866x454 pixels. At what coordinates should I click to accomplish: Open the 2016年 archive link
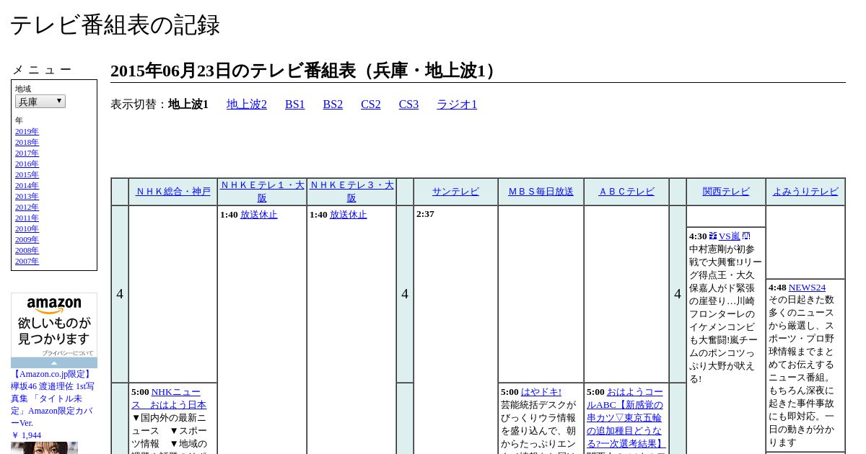27,164
